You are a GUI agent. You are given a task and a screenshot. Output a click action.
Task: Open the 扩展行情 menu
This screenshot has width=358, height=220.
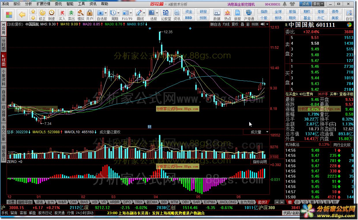[43, 4]
